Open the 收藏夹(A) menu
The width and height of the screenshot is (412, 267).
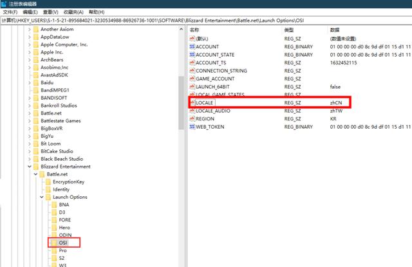click(x=73, y=12)
